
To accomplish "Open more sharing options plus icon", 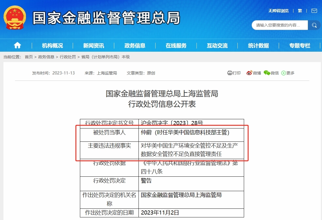I will click(284, 73).
